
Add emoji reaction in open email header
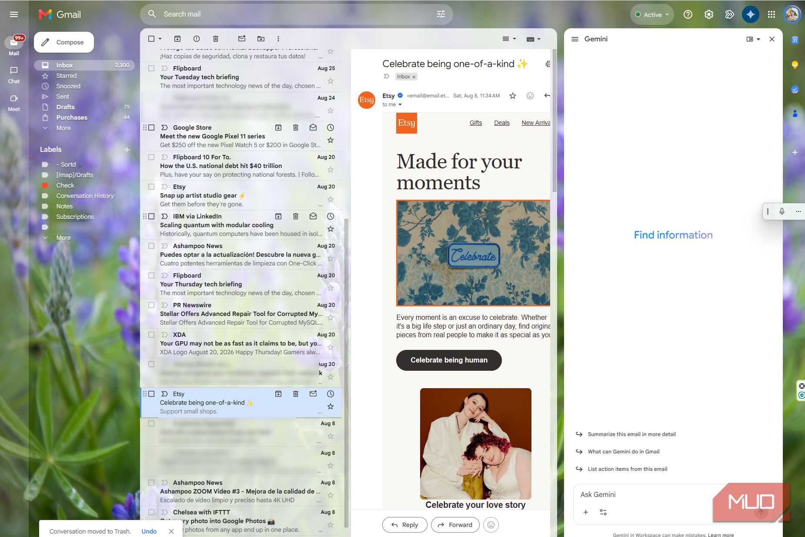pos(530,96)
